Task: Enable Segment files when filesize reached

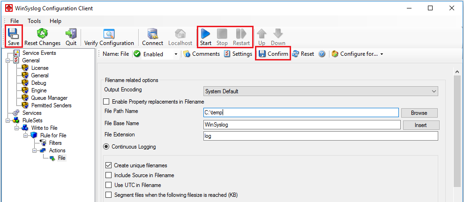Action: pos(109,195)
